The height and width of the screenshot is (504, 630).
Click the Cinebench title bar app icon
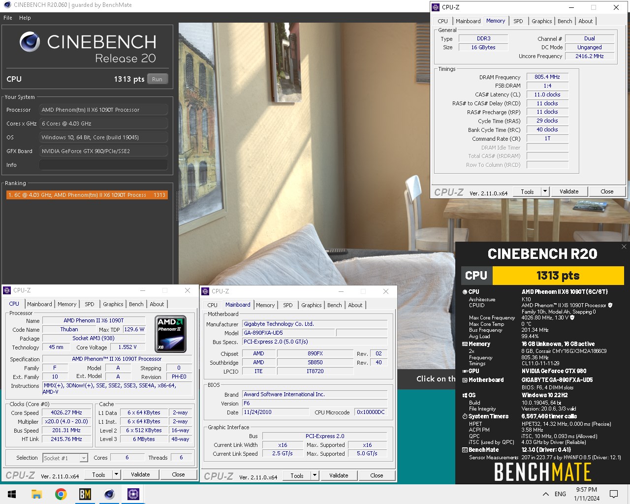tap(7, 5)
